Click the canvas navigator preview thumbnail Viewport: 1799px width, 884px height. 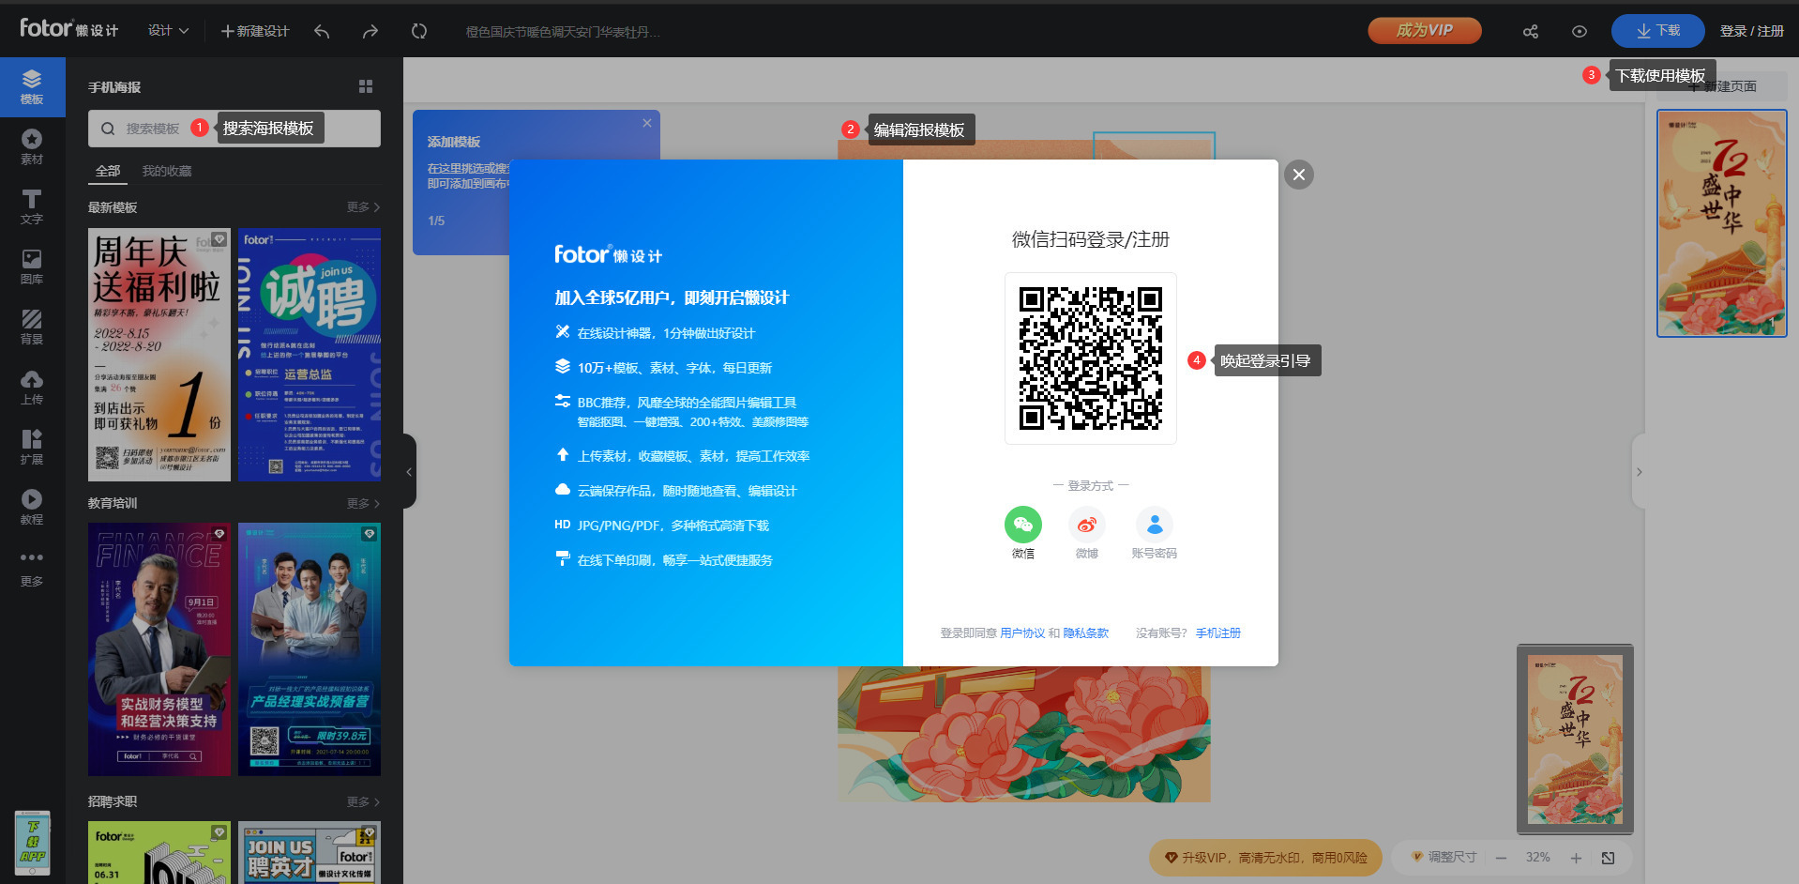pyautogui.click(x=1576, y=739)
